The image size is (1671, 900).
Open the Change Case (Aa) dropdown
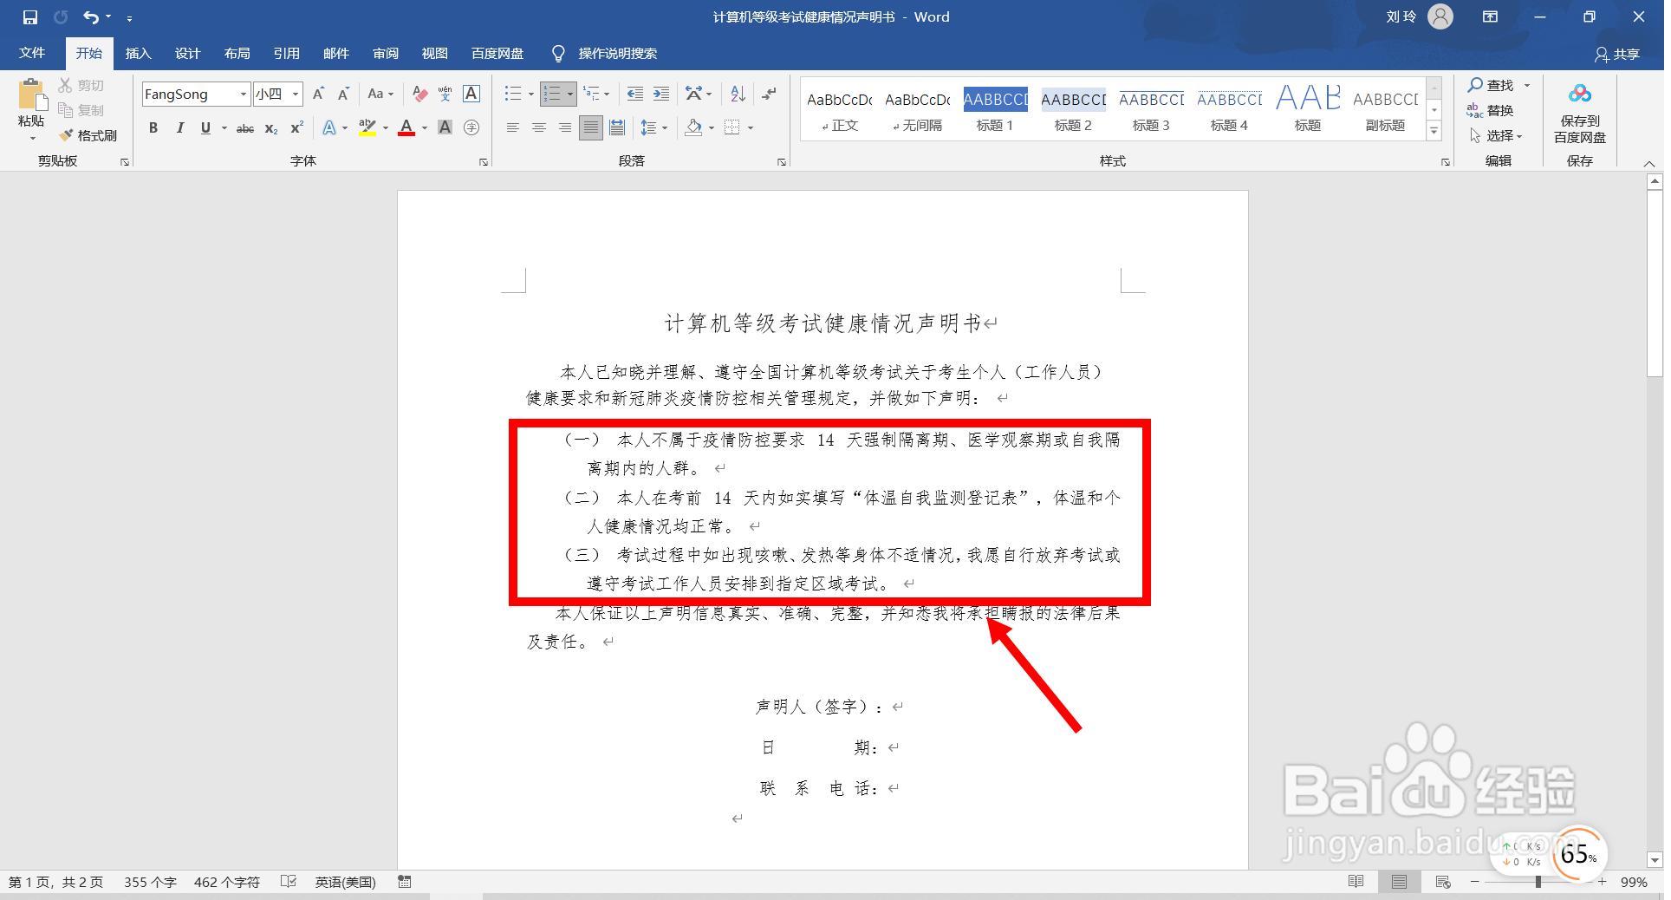380,94
